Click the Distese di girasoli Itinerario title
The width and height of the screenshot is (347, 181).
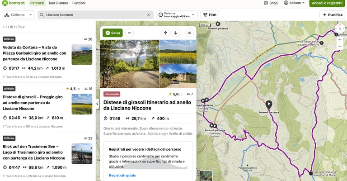click(x=147, y=105)
